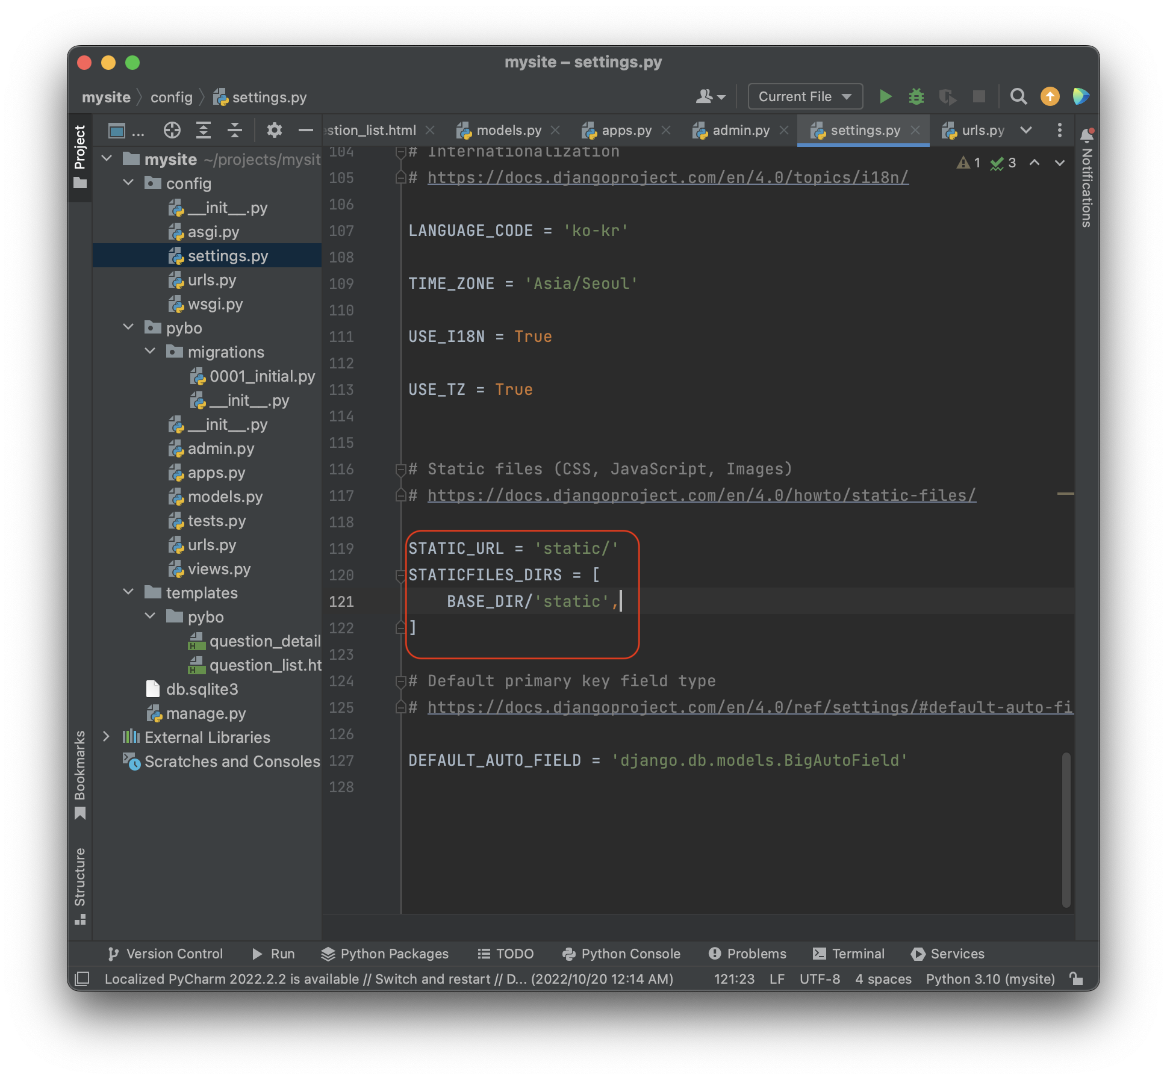This screenshot has height=1080, width=1167.
Task: Open Search Everywhere magnifier icon
Action: coord(1018,96)
